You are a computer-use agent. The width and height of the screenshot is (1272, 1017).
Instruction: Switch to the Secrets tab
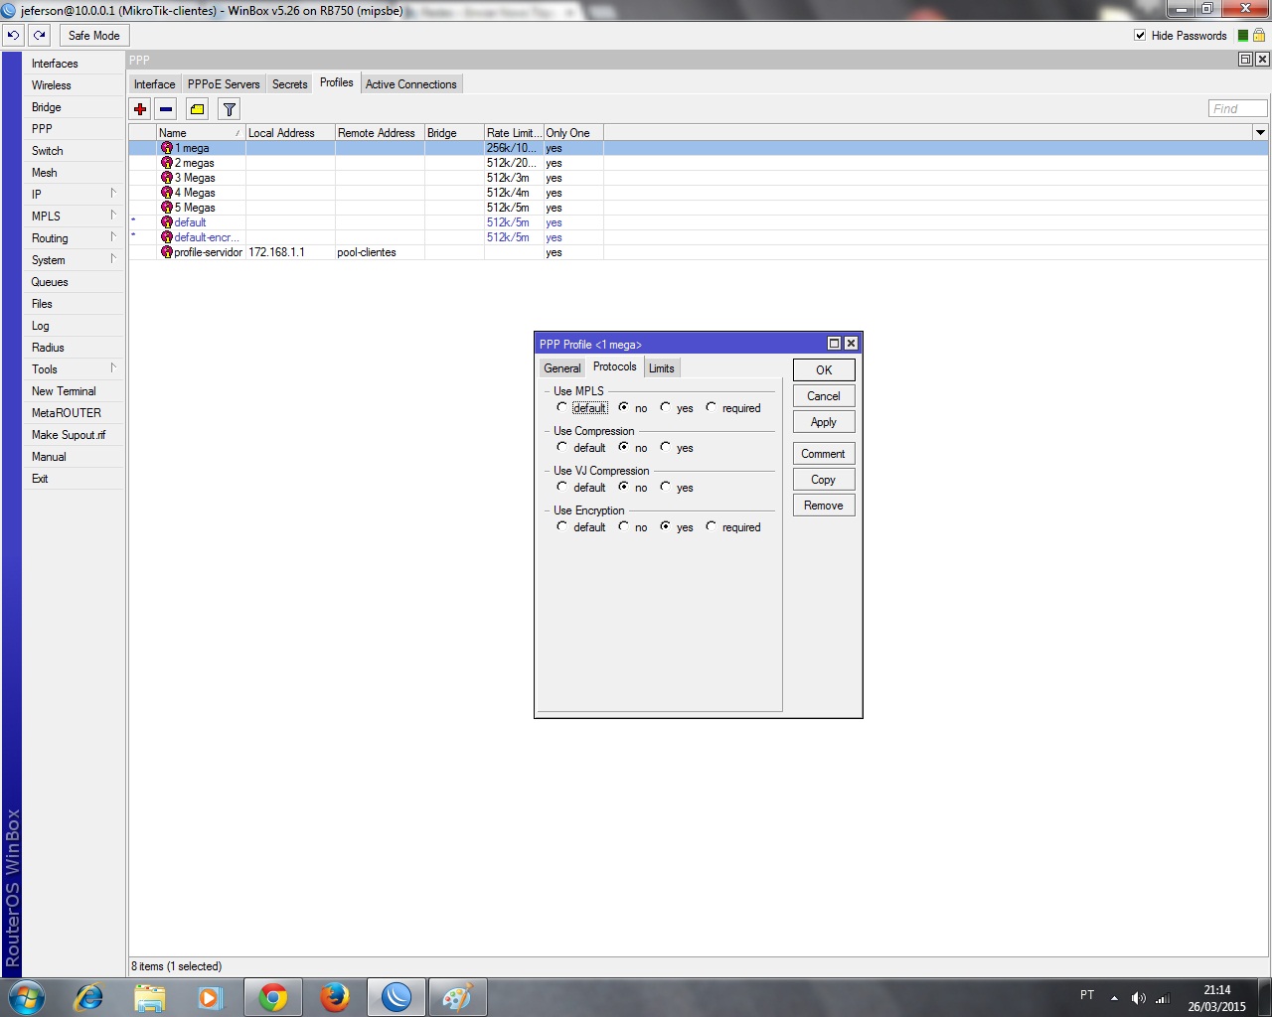290,84
